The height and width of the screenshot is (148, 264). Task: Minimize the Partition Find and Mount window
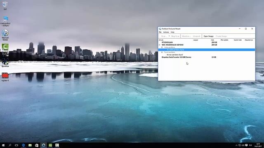tap(240, 29)
